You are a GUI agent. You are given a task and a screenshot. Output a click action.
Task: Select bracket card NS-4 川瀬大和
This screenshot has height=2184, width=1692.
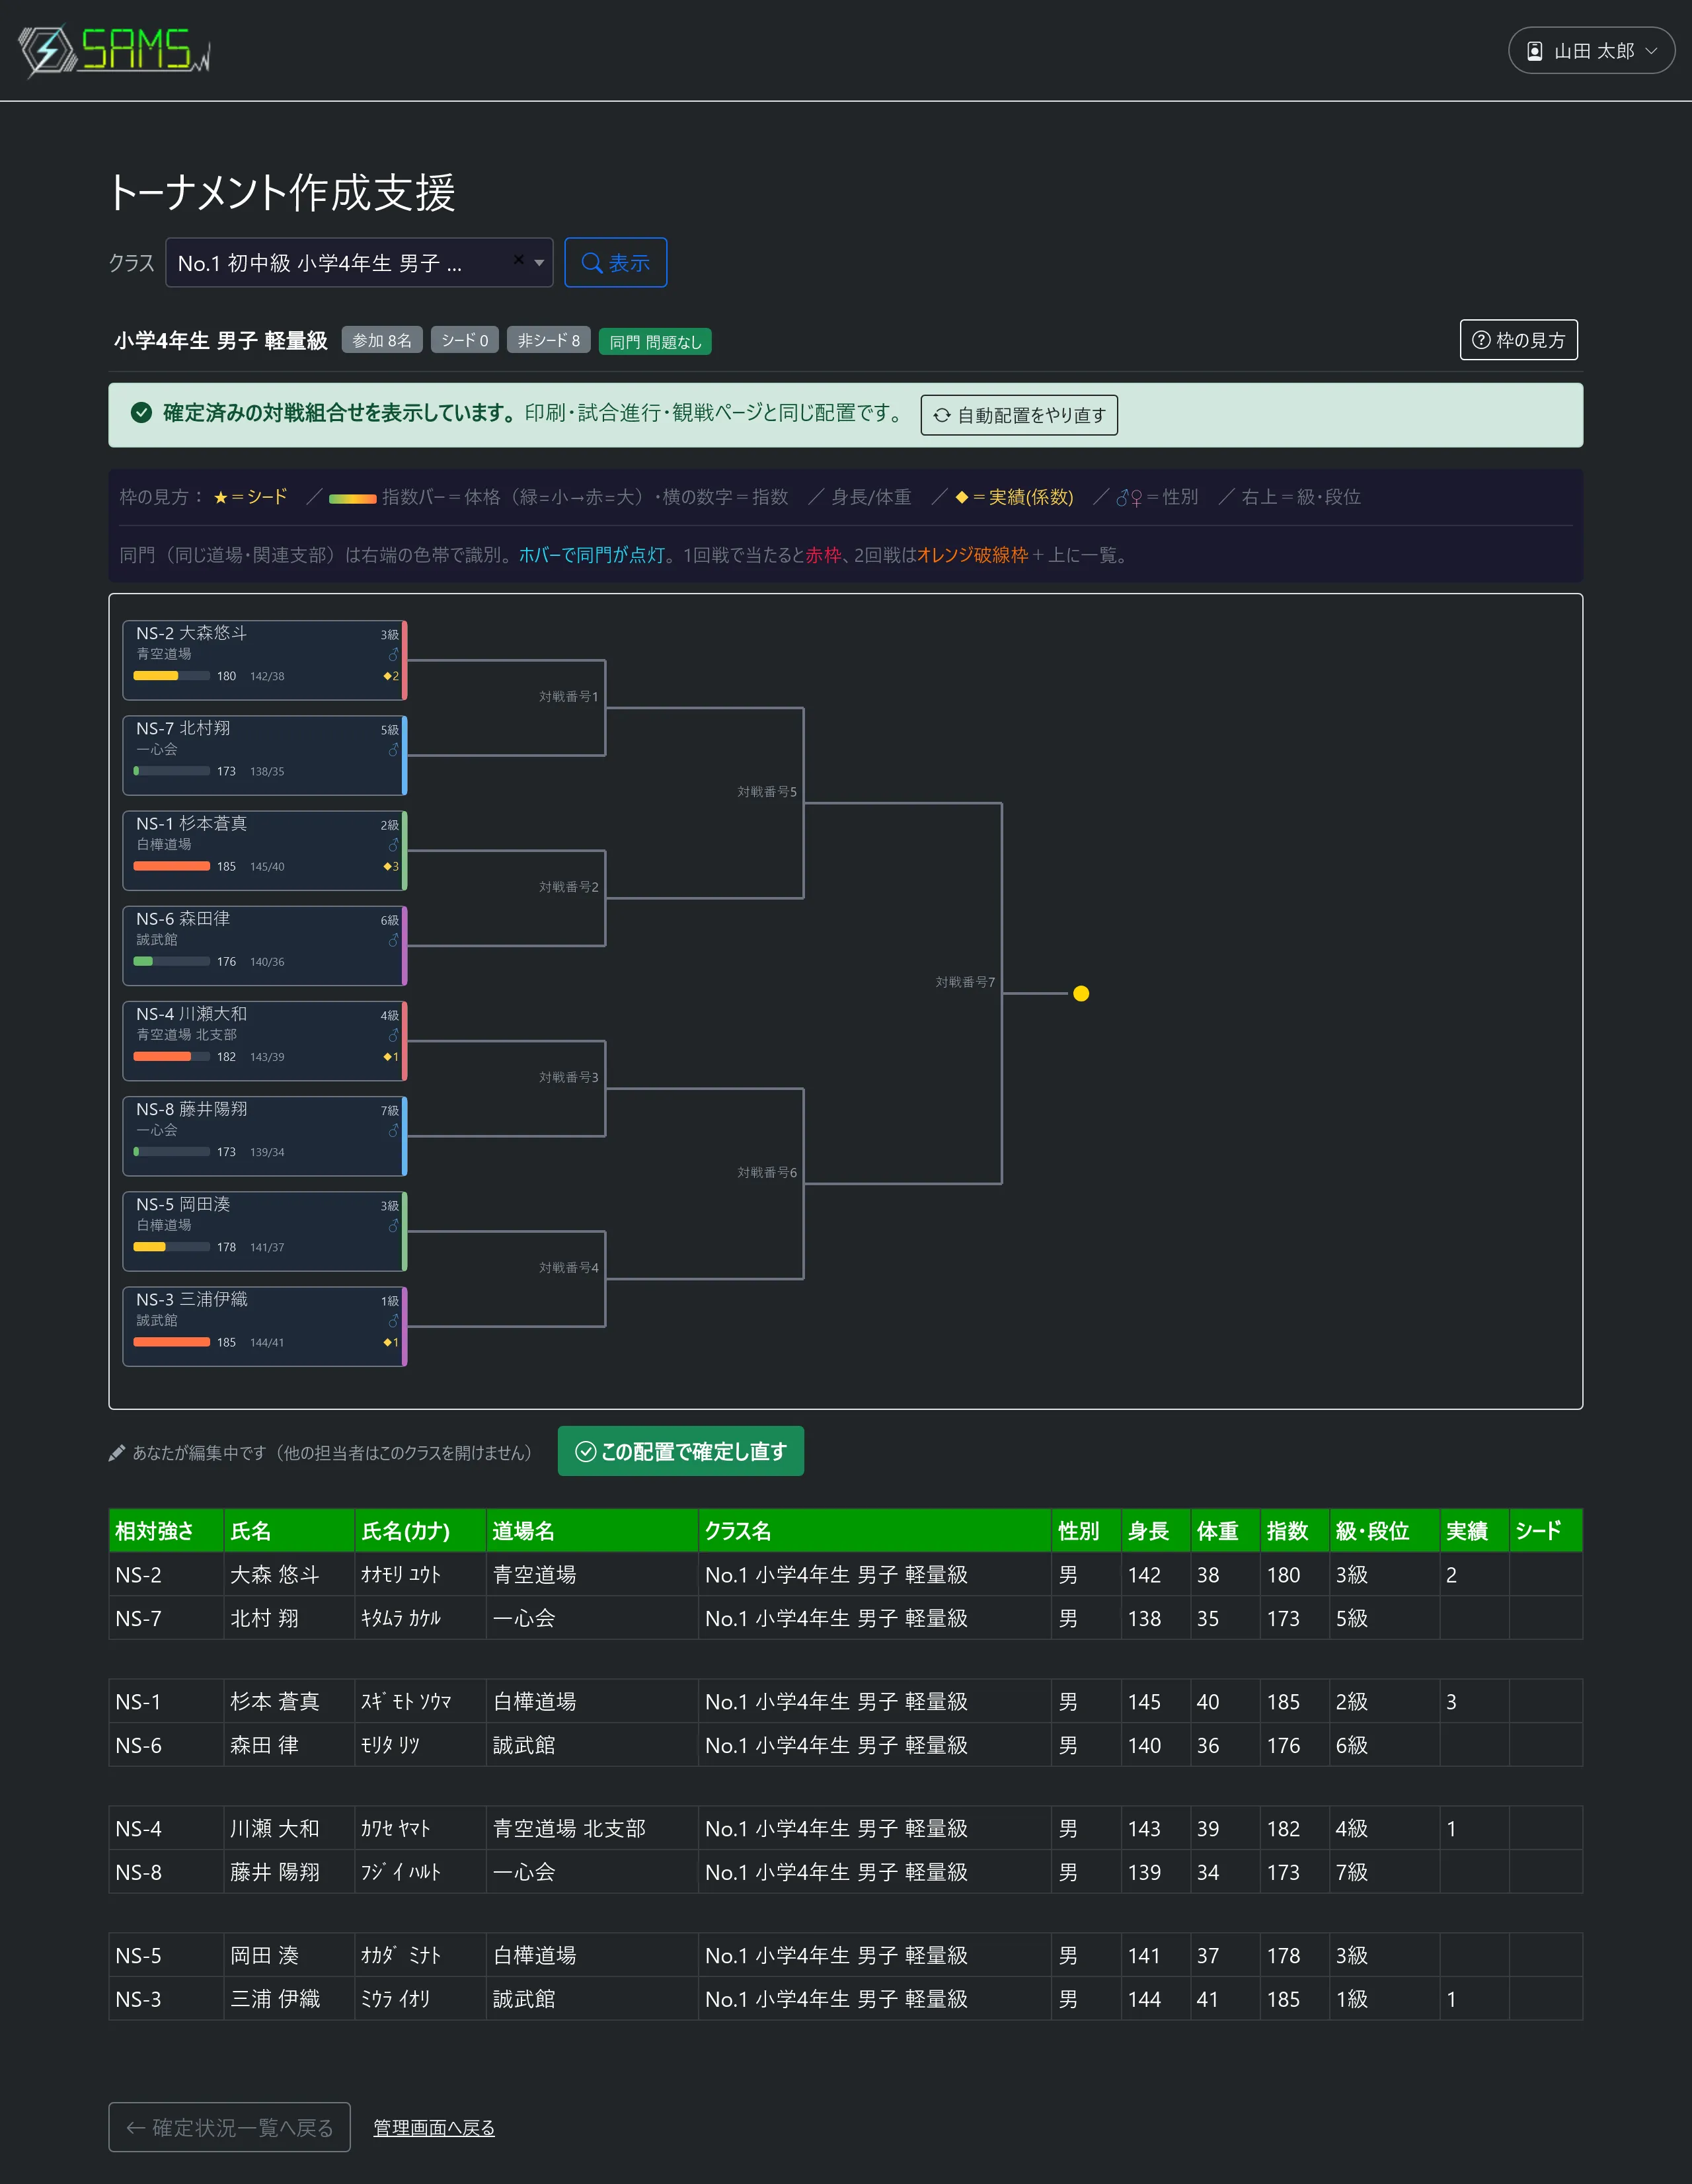coord(265,1041)
